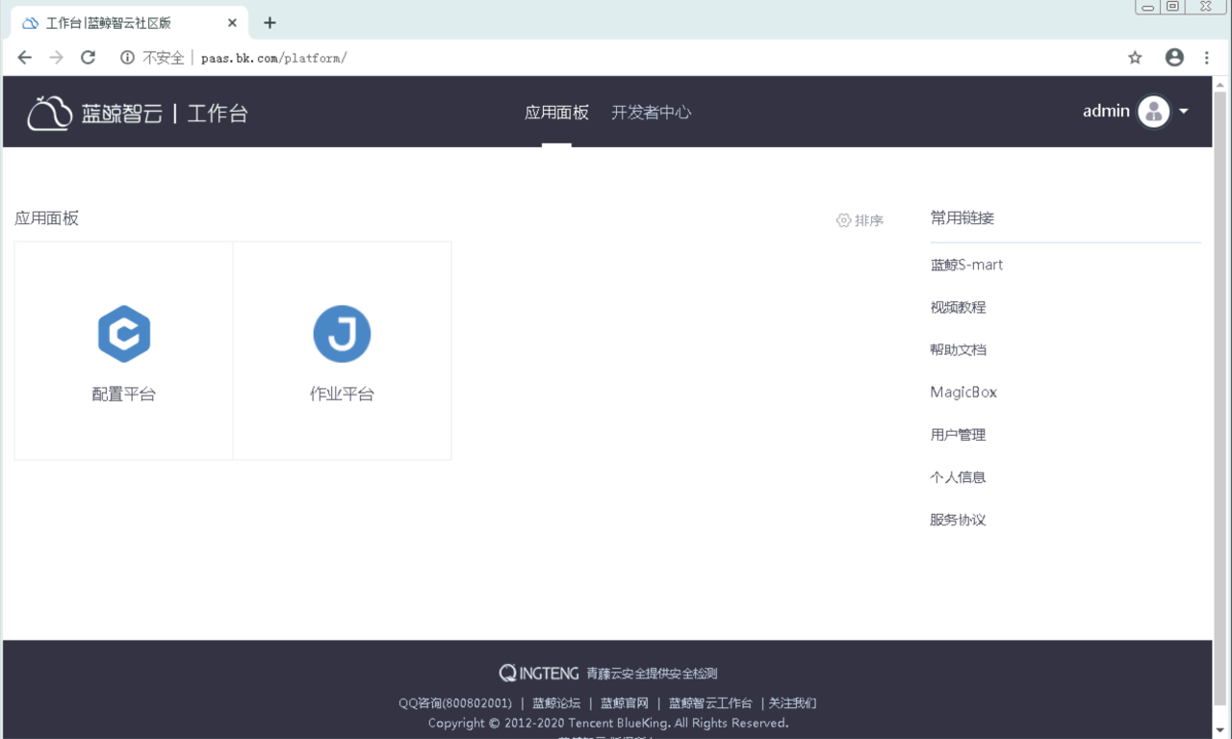This screenshot has height=739, width=1232.
Task: Reload the page using the refresh icon
Action: coord(88,58)
